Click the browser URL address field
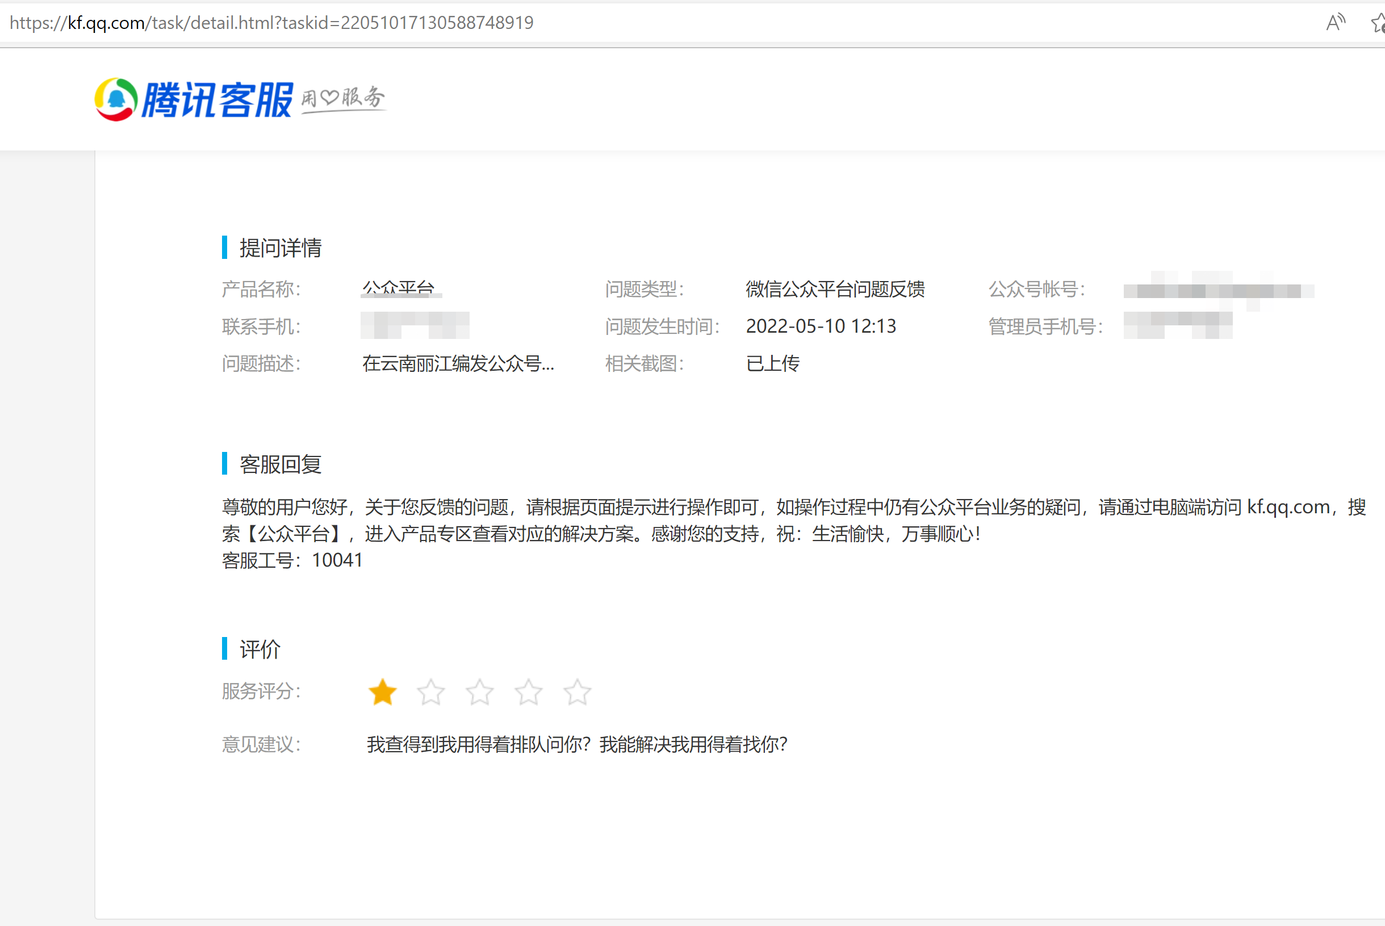 tap(271, 23)
